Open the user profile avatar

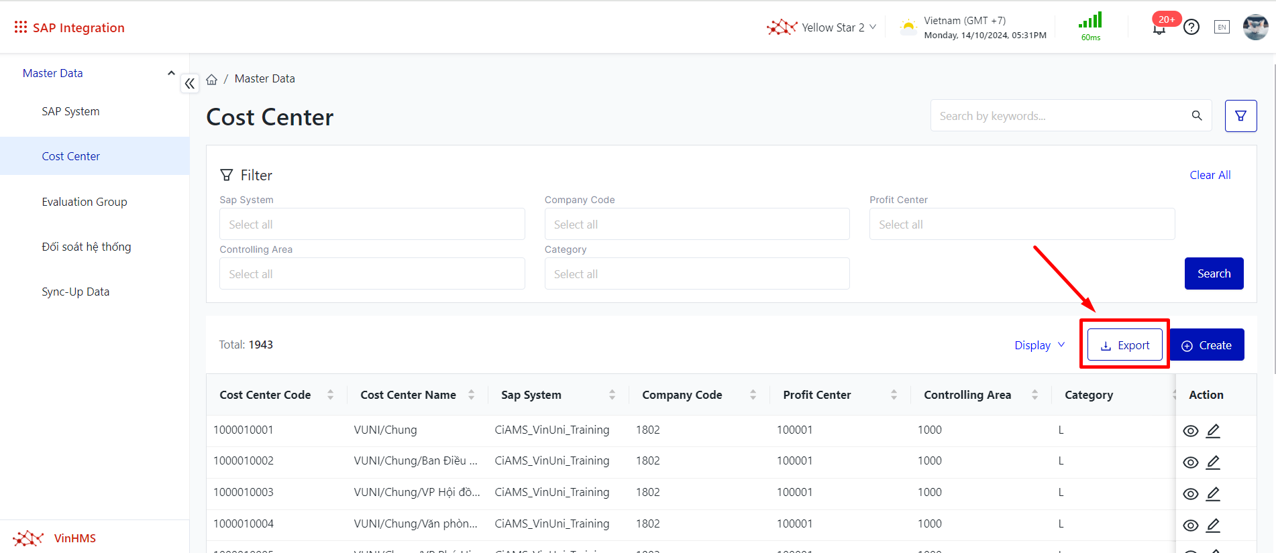(1255, 27)
